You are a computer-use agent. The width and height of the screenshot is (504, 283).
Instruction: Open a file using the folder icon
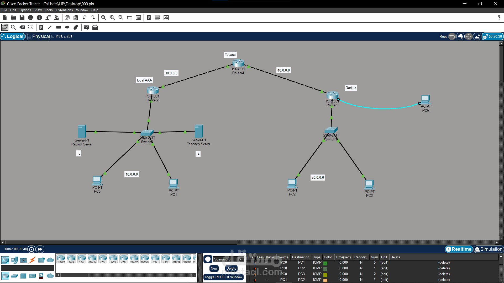(13, 18)
